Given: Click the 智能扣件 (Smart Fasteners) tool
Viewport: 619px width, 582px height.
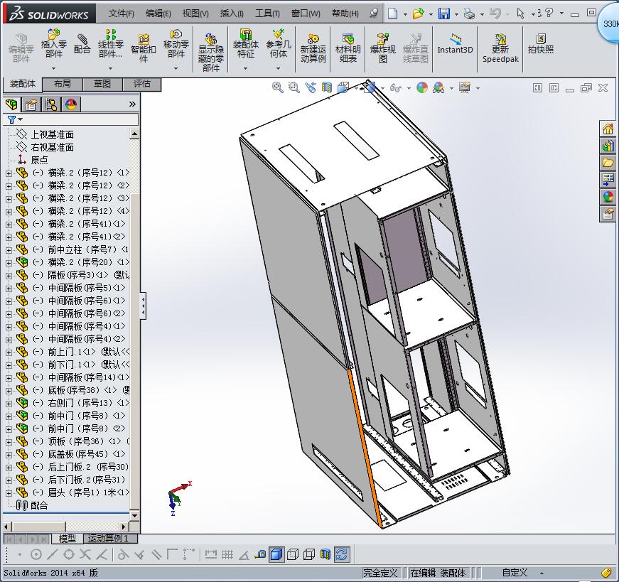Looking at the screenshot, I should pos(143,48).
